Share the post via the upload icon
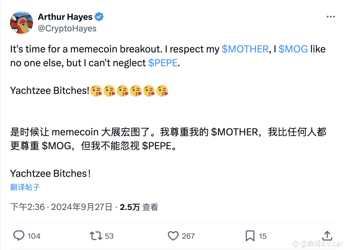The height and width of the screenshot is (250, 345). click(327, 236)
